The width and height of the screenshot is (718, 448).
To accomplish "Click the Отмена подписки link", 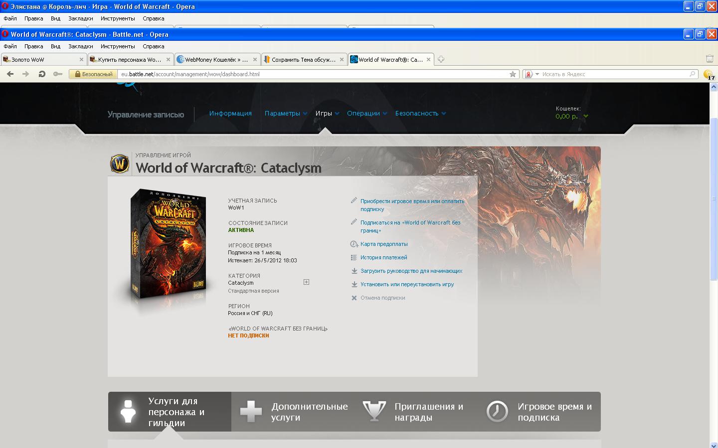I will click(383, 298).
